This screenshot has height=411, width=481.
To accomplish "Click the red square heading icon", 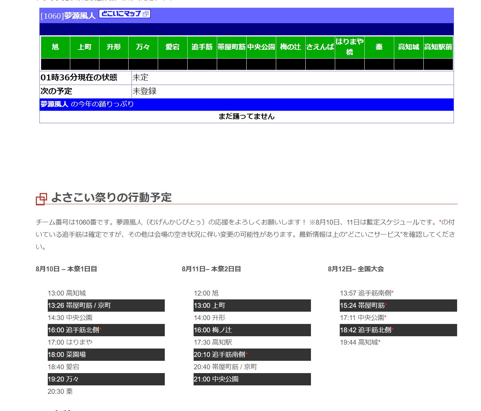I will [x=41, y=199].
